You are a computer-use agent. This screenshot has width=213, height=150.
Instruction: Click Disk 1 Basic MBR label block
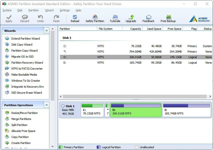click(x=70, y=110)
